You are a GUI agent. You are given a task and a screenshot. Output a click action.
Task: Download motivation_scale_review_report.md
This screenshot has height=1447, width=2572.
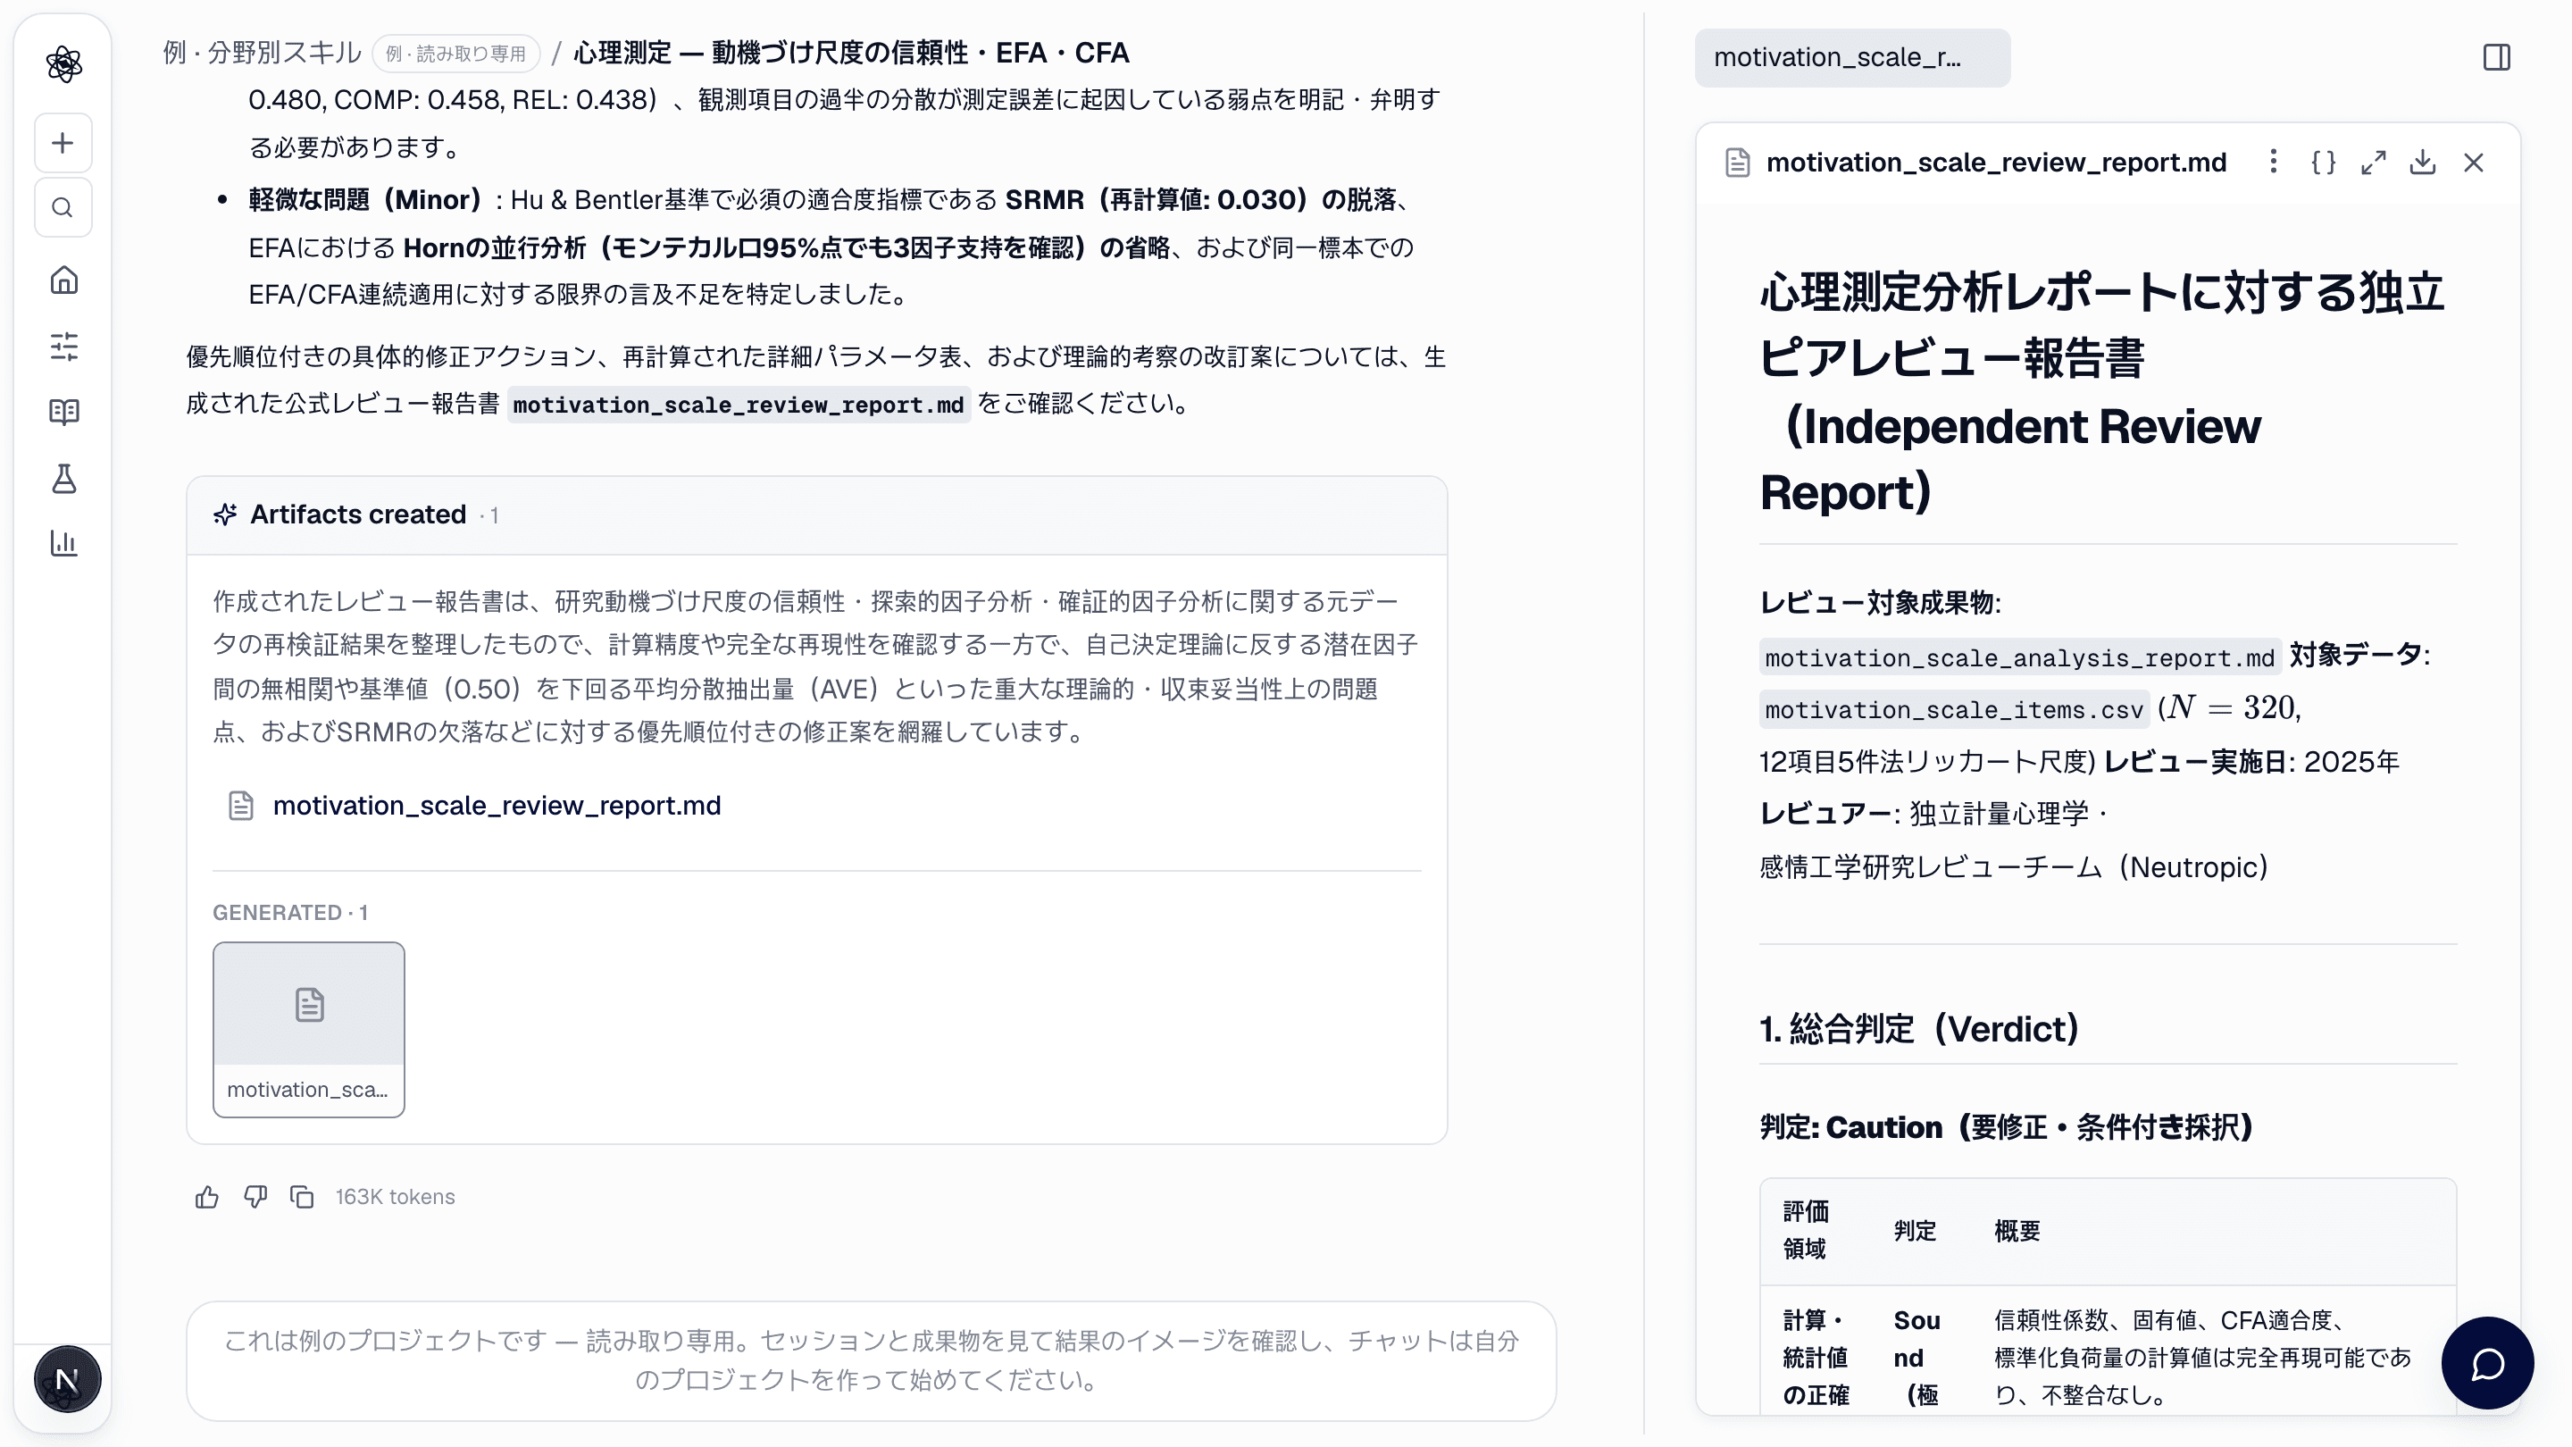pyautogui.click(x=2423, y=163)
